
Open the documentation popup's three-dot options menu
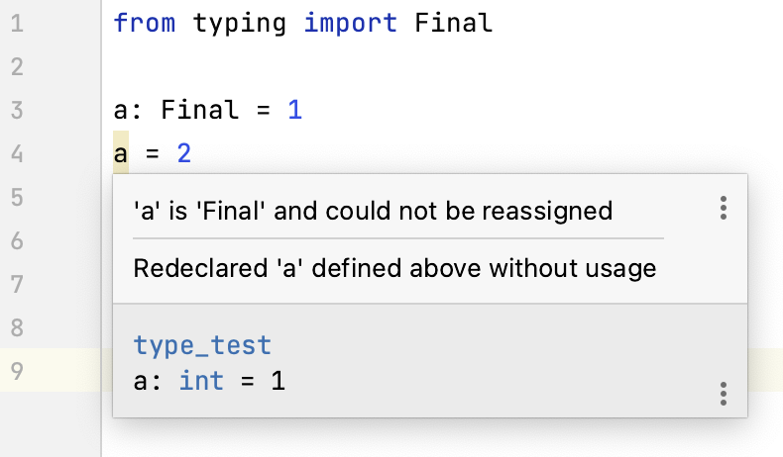(724, 394)
